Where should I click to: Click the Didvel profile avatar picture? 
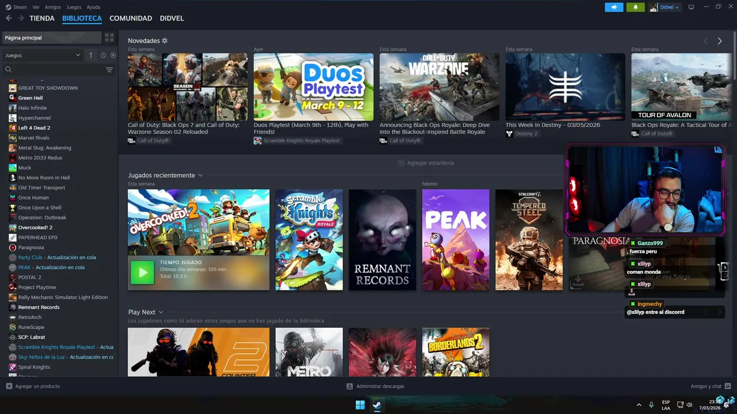point(654,7)
